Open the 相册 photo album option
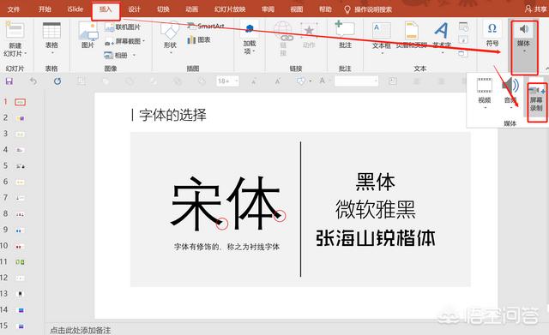This screenshot has height=335, width=549. pyautogui.click(x=120, y=55)
